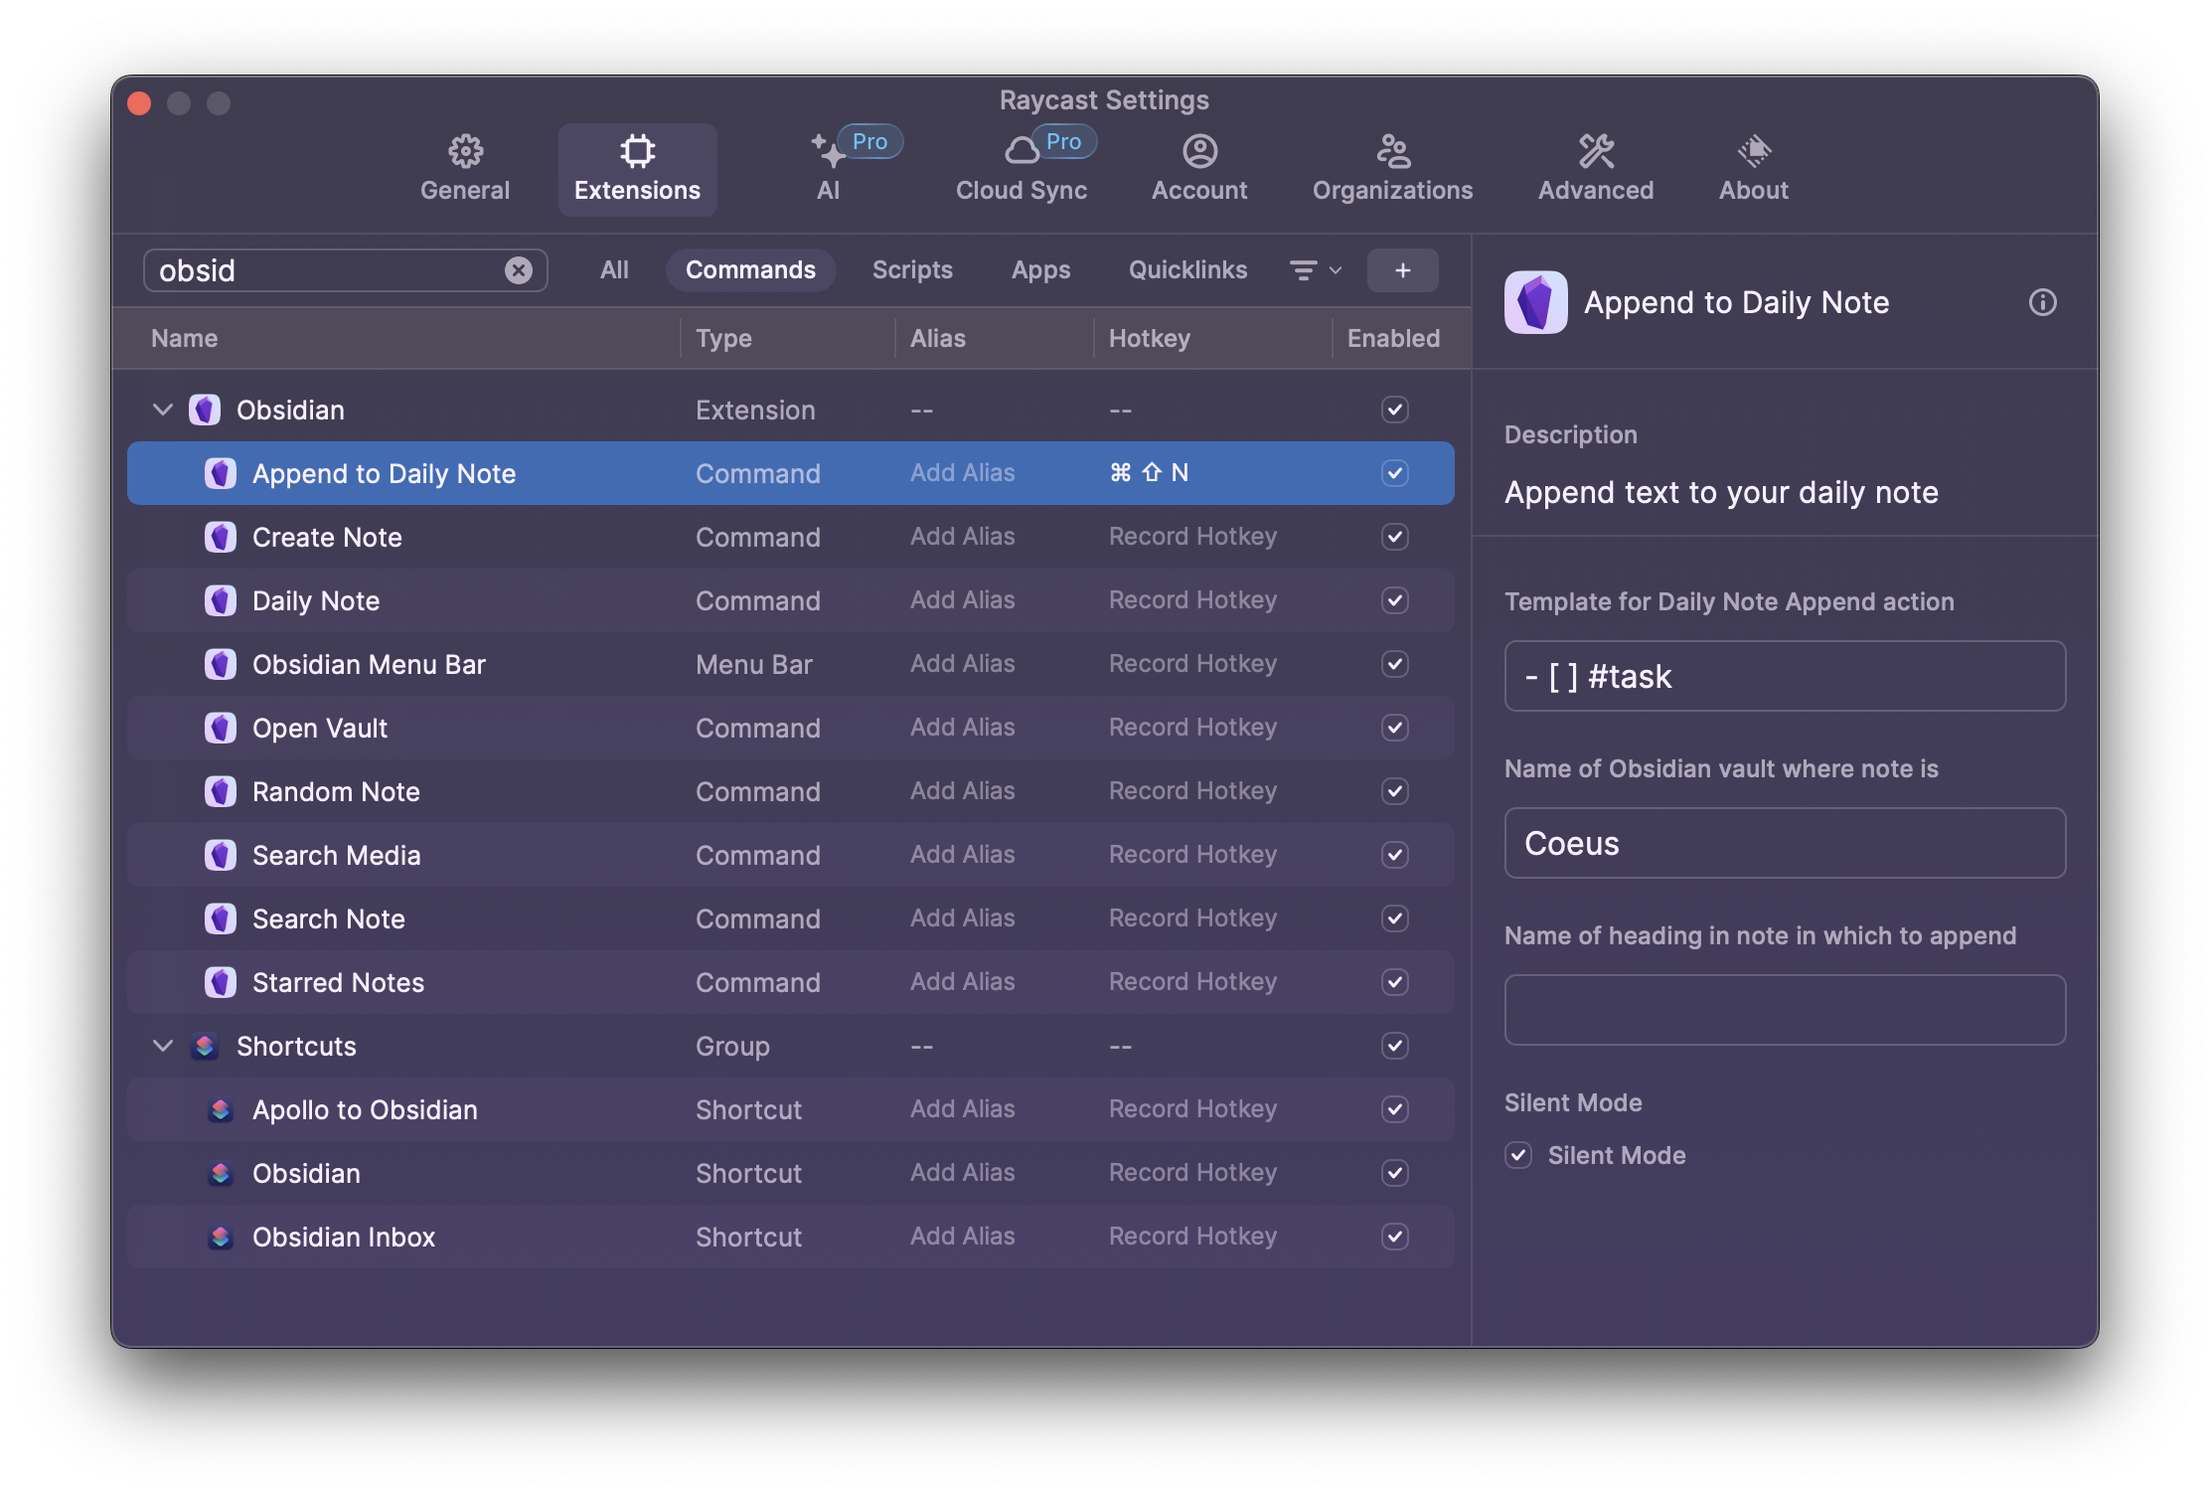This screenshot has width=2210, height=1495.
Task: Clear the search field text
Action: click(x=519, y=270)
